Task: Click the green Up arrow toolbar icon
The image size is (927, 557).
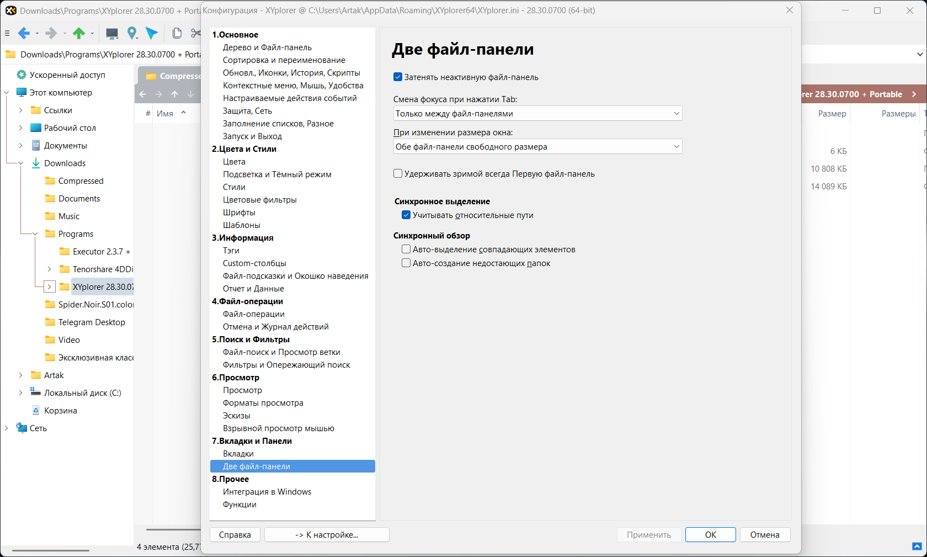Action: pos(79,33)
